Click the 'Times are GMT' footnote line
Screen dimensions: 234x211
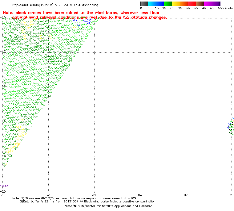tap(74, 198)
